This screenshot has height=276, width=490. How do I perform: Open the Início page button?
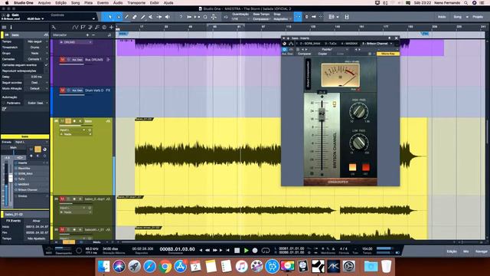coord(442,17)
